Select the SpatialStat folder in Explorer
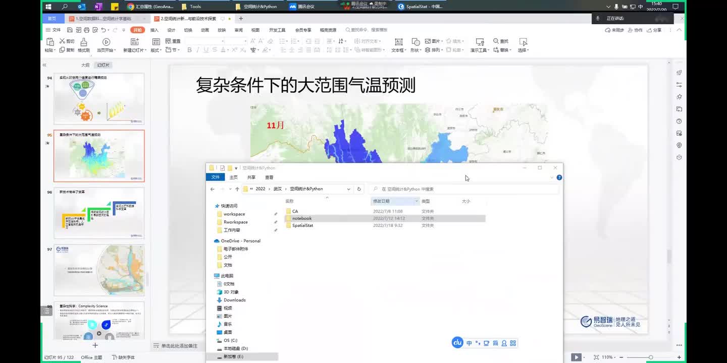 tap(302, 225)
